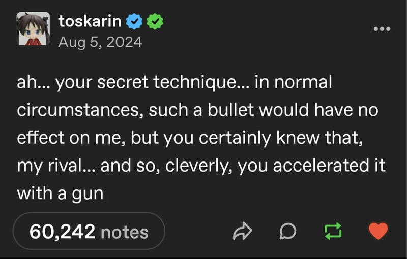
Task: Open the three-dot post options menu
Action: coord(382,29)
